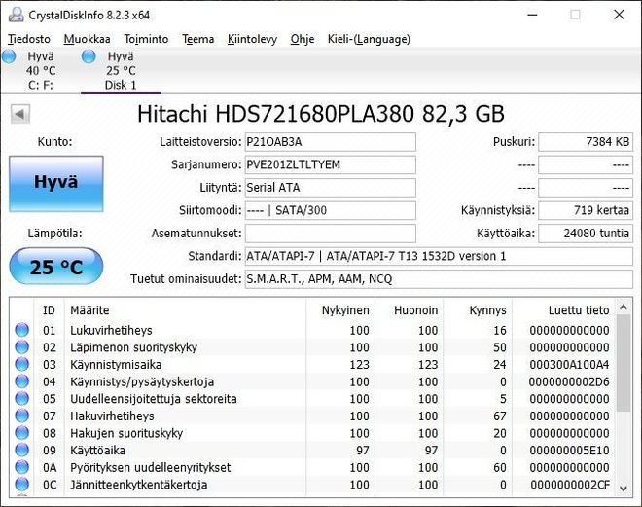Click the 25 °C temperature button
642x507 pixels.
[56, 267]
